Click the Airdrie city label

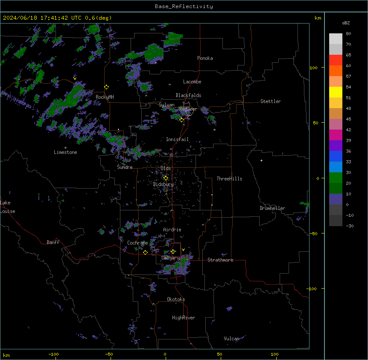pos(172,230)
